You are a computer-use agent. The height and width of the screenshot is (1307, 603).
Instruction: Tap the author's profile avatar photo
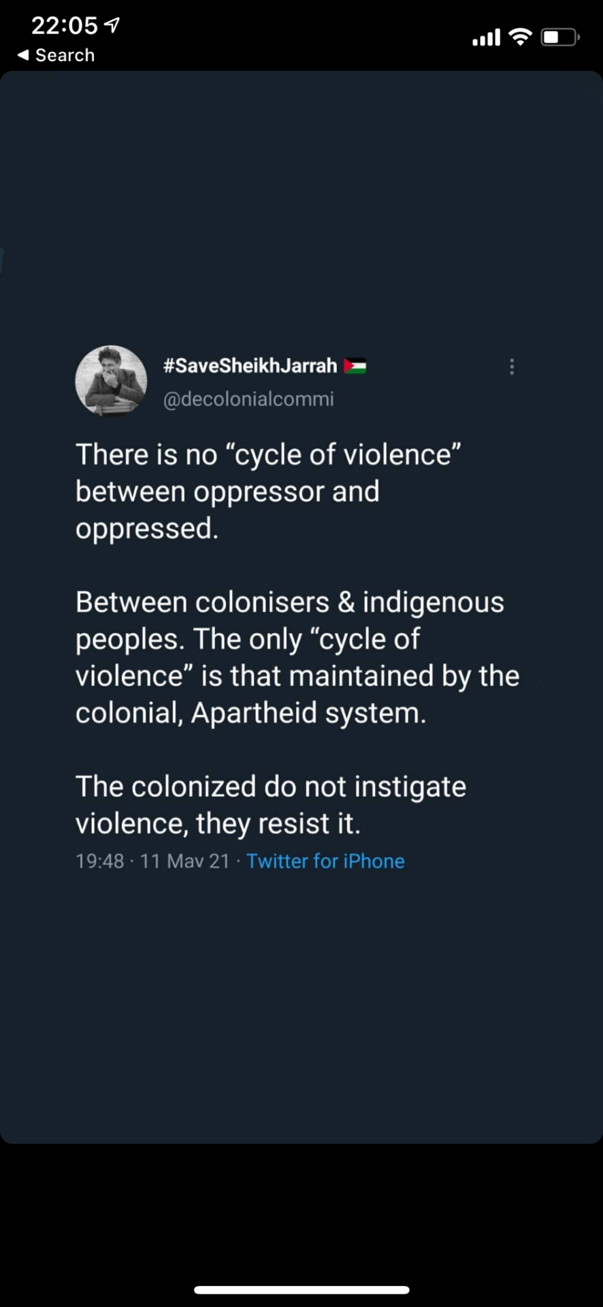click(111, 381)
